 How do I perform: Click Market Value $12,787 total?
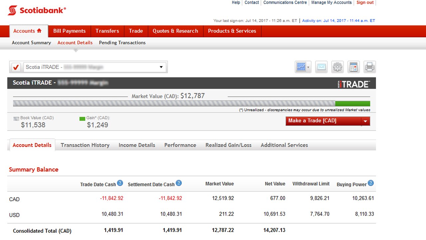click(x=192, y=96)
